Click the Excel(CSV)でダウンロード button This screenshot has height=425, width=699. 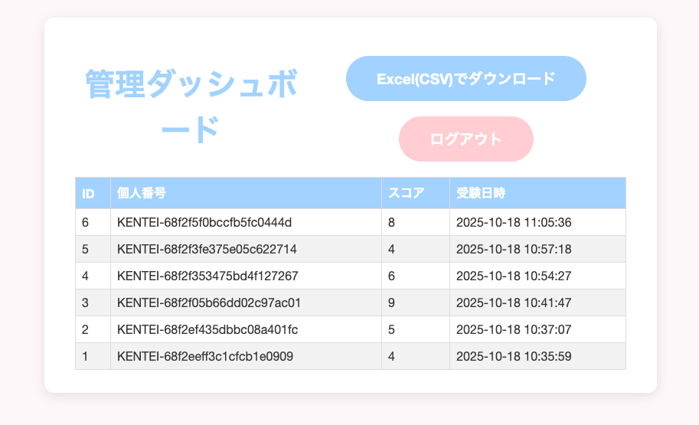[x=465, y=78]
